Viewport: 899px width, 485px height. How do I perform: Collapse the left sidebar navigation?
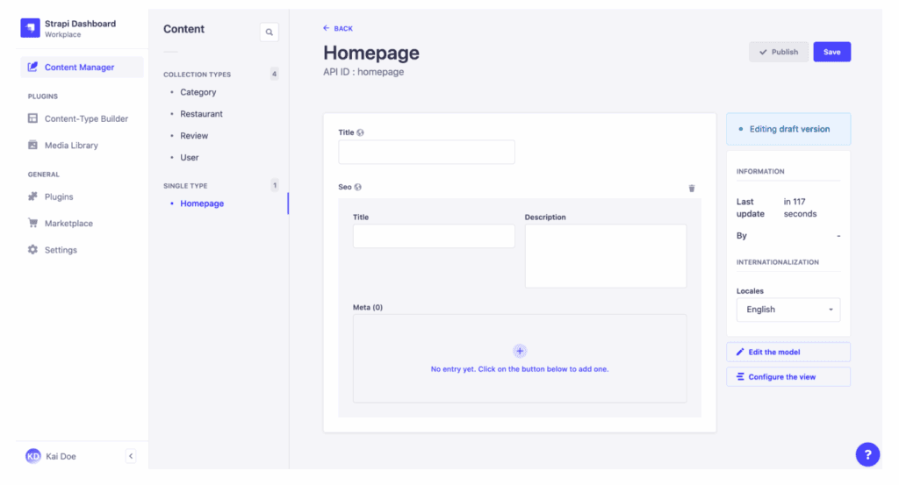pos(131,456)
